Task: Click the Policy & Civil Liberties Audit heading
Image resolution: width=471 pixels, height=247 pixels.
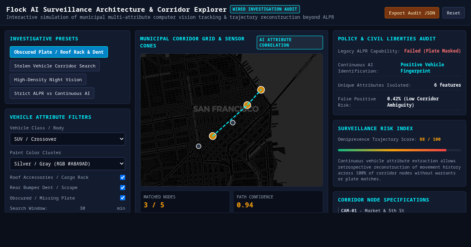Action: (x=387, y=39)
